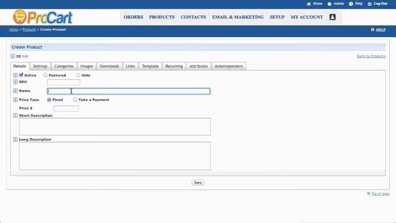Click into the Name input field
Image resolution: width=396 pixels, height=223 pixels.
click(x=129, y=91)
